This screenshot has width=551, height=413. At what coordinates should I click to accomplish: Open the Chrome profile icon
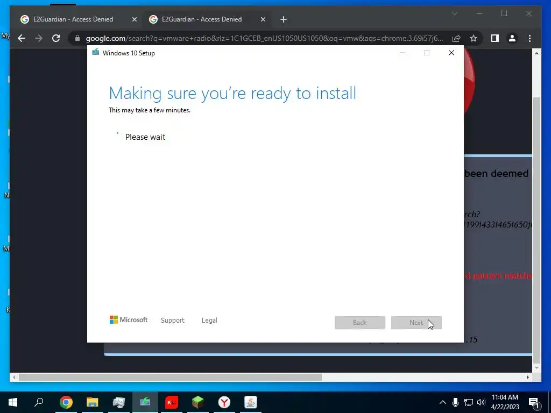point(512,38)
